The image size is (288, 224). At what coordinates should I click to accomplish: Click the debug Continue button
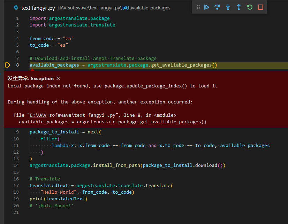coord(206,7)
